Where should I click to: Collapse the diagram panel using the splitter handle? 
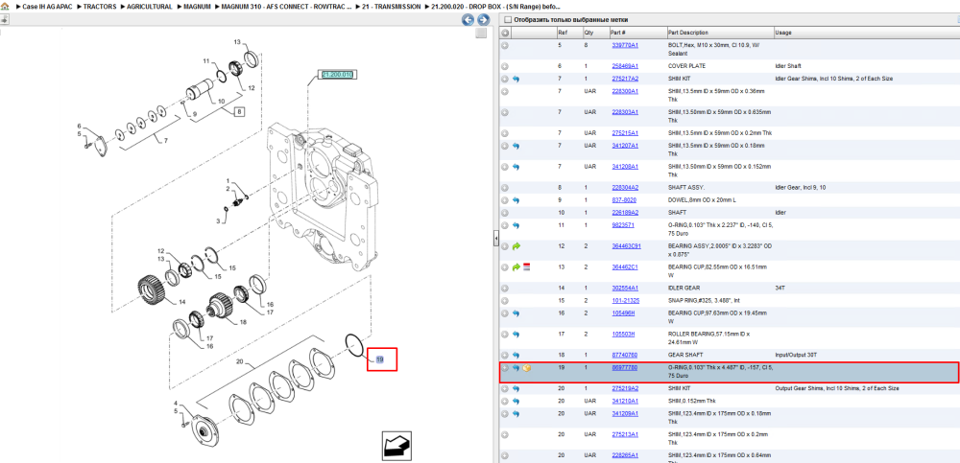[x=496, y=240]
